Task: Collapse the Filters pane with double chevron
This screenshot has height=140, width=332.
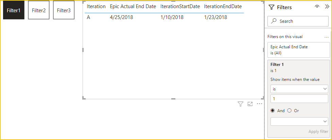Action: (327, 6)
